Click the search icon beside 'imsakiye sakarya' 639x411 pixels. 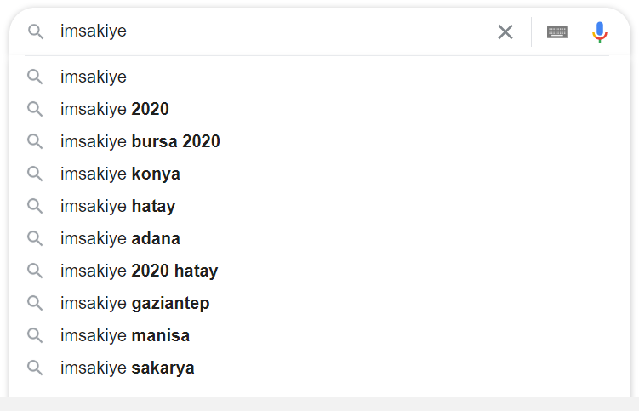[x=35, y=368]
